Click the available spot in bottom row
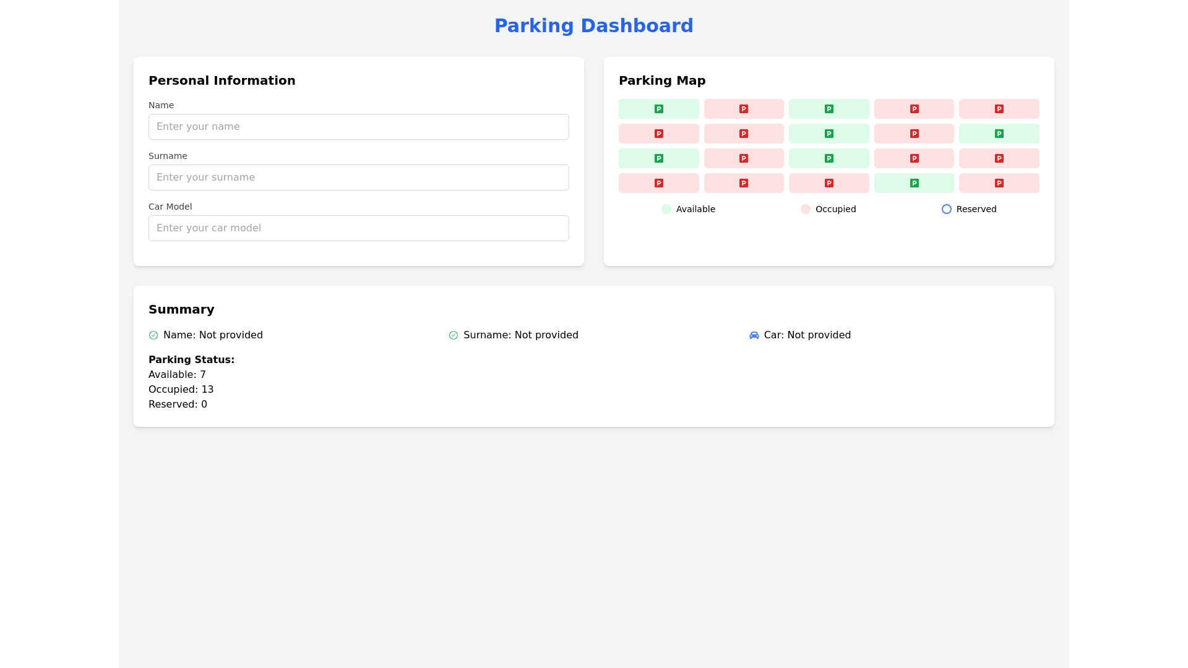This screenshot has width=1188, height=668. point(914,183)
